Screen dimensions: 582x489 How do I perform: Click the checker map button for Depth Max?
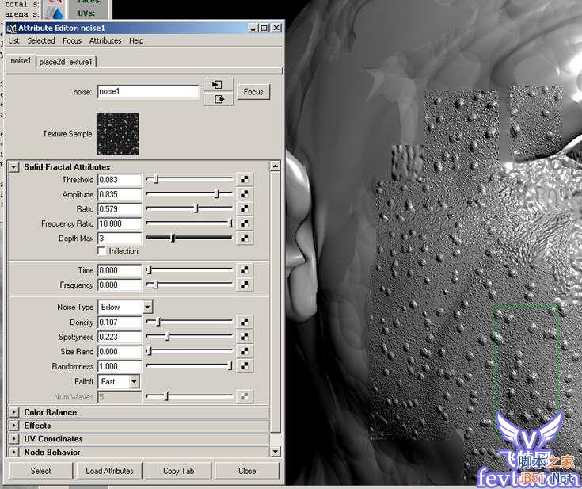pos(244,239)
